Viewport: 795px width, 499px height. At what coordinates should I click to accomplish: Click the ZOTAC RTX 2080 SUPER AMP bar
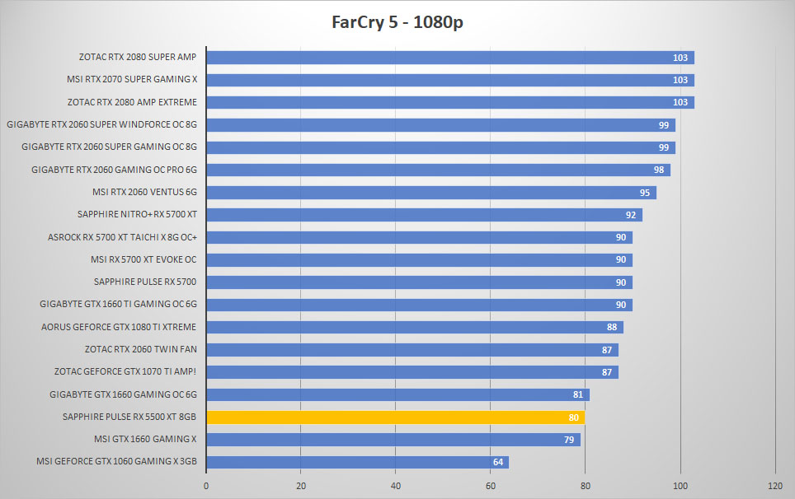[450, 58]
